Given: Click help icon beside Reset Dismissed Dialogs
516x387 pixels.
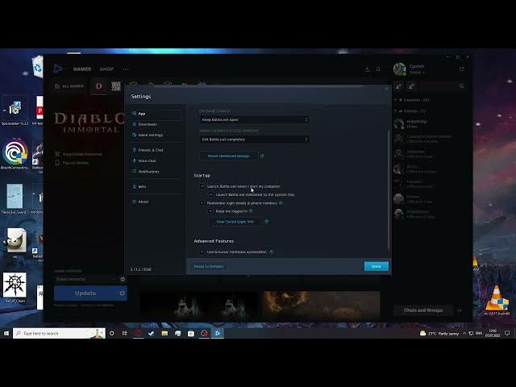Looking at the screenshot, I should (262, 156).
